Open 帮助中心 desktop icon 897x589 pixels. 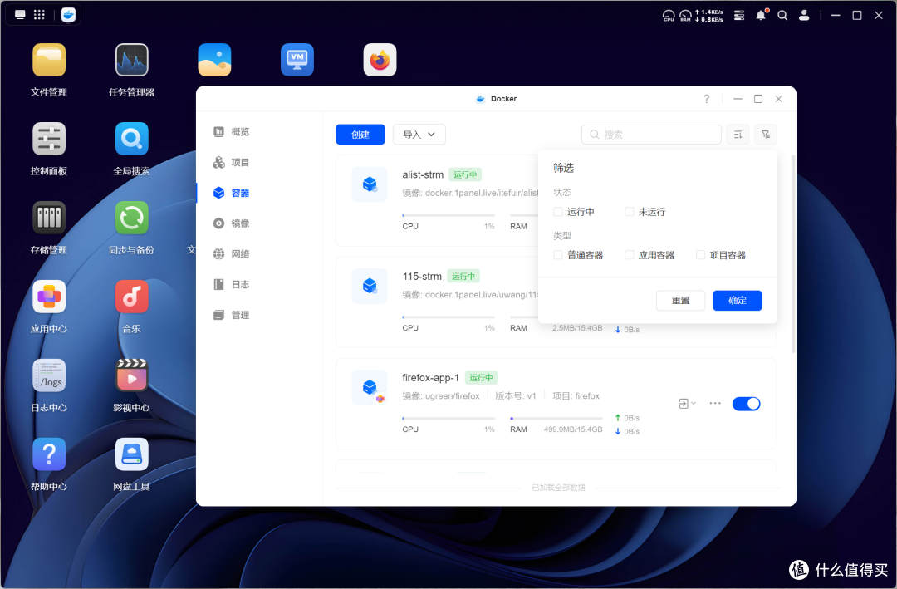pos(49,454)
